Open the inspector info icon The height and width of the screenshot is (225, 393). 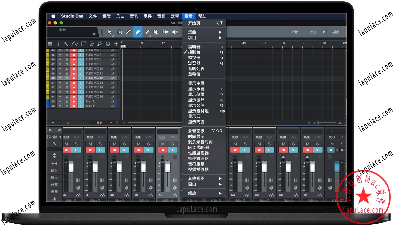click(x=58, y=44)
